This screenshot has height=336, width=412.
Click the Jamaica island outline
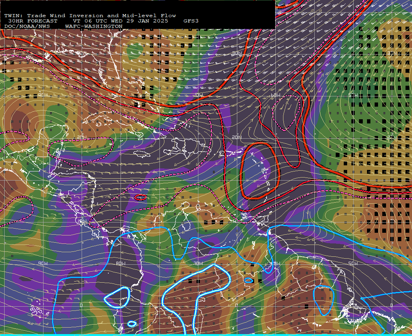click(142, 154)
